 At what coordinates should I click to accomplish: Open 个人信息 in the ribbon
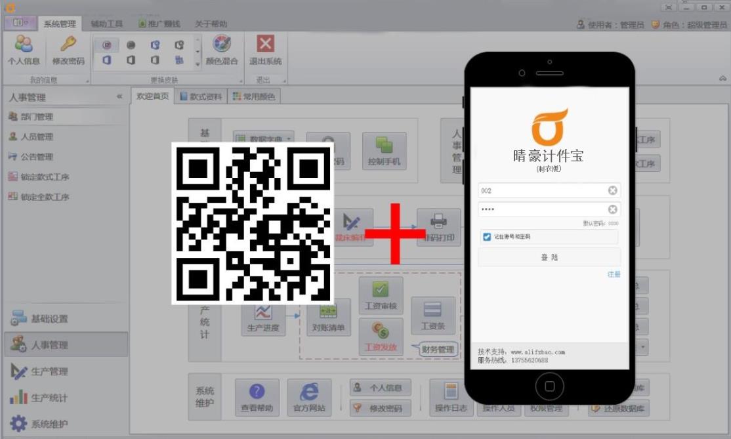tap(24, 51)
